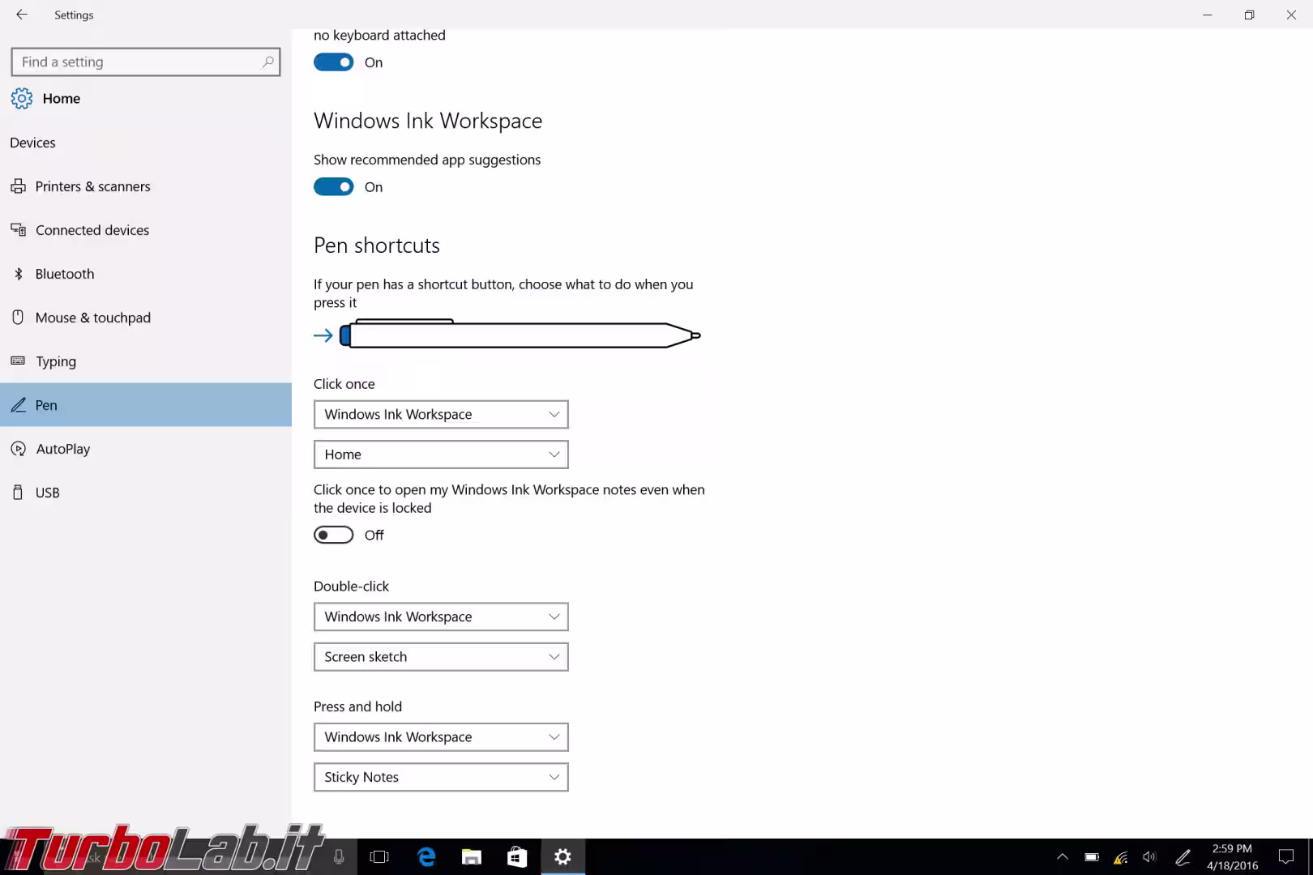Open Double-click Windows Ink Workspace dropdown
Image resolution: width=1313 pixels, height=875 pixels.
tap(441, 617)
